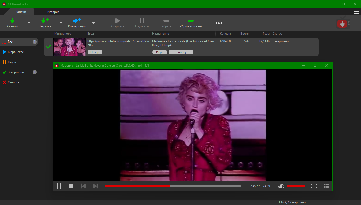Pause the video in the player
Viewport: 361px width, 205px height.
tap(59, 186)
